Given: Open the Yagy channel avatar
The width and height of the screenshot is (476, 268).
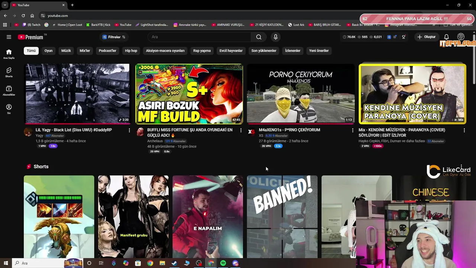Looking at the screenshot, I should [x=28, y=132].
